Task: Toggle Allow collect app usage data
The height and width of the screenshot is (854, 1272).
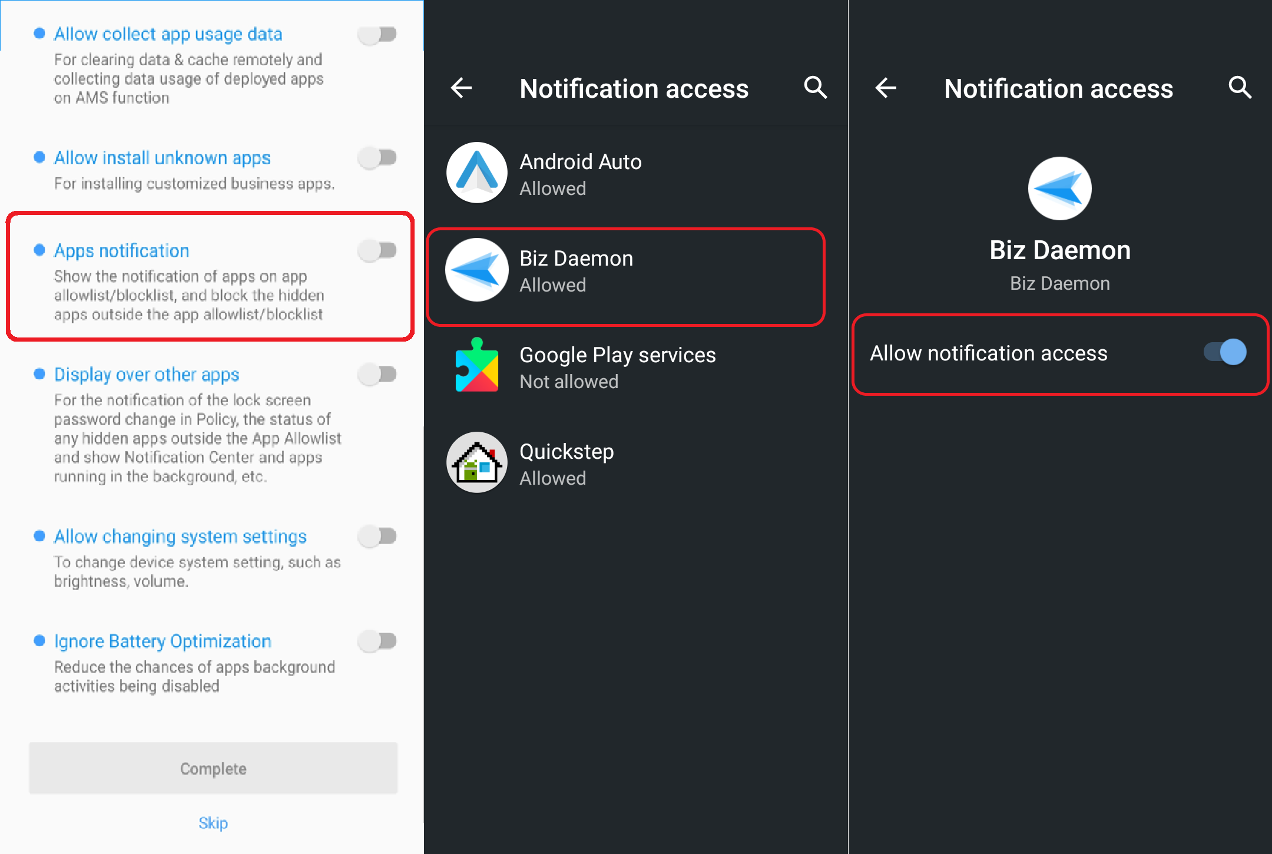Action: click(377, 34)
